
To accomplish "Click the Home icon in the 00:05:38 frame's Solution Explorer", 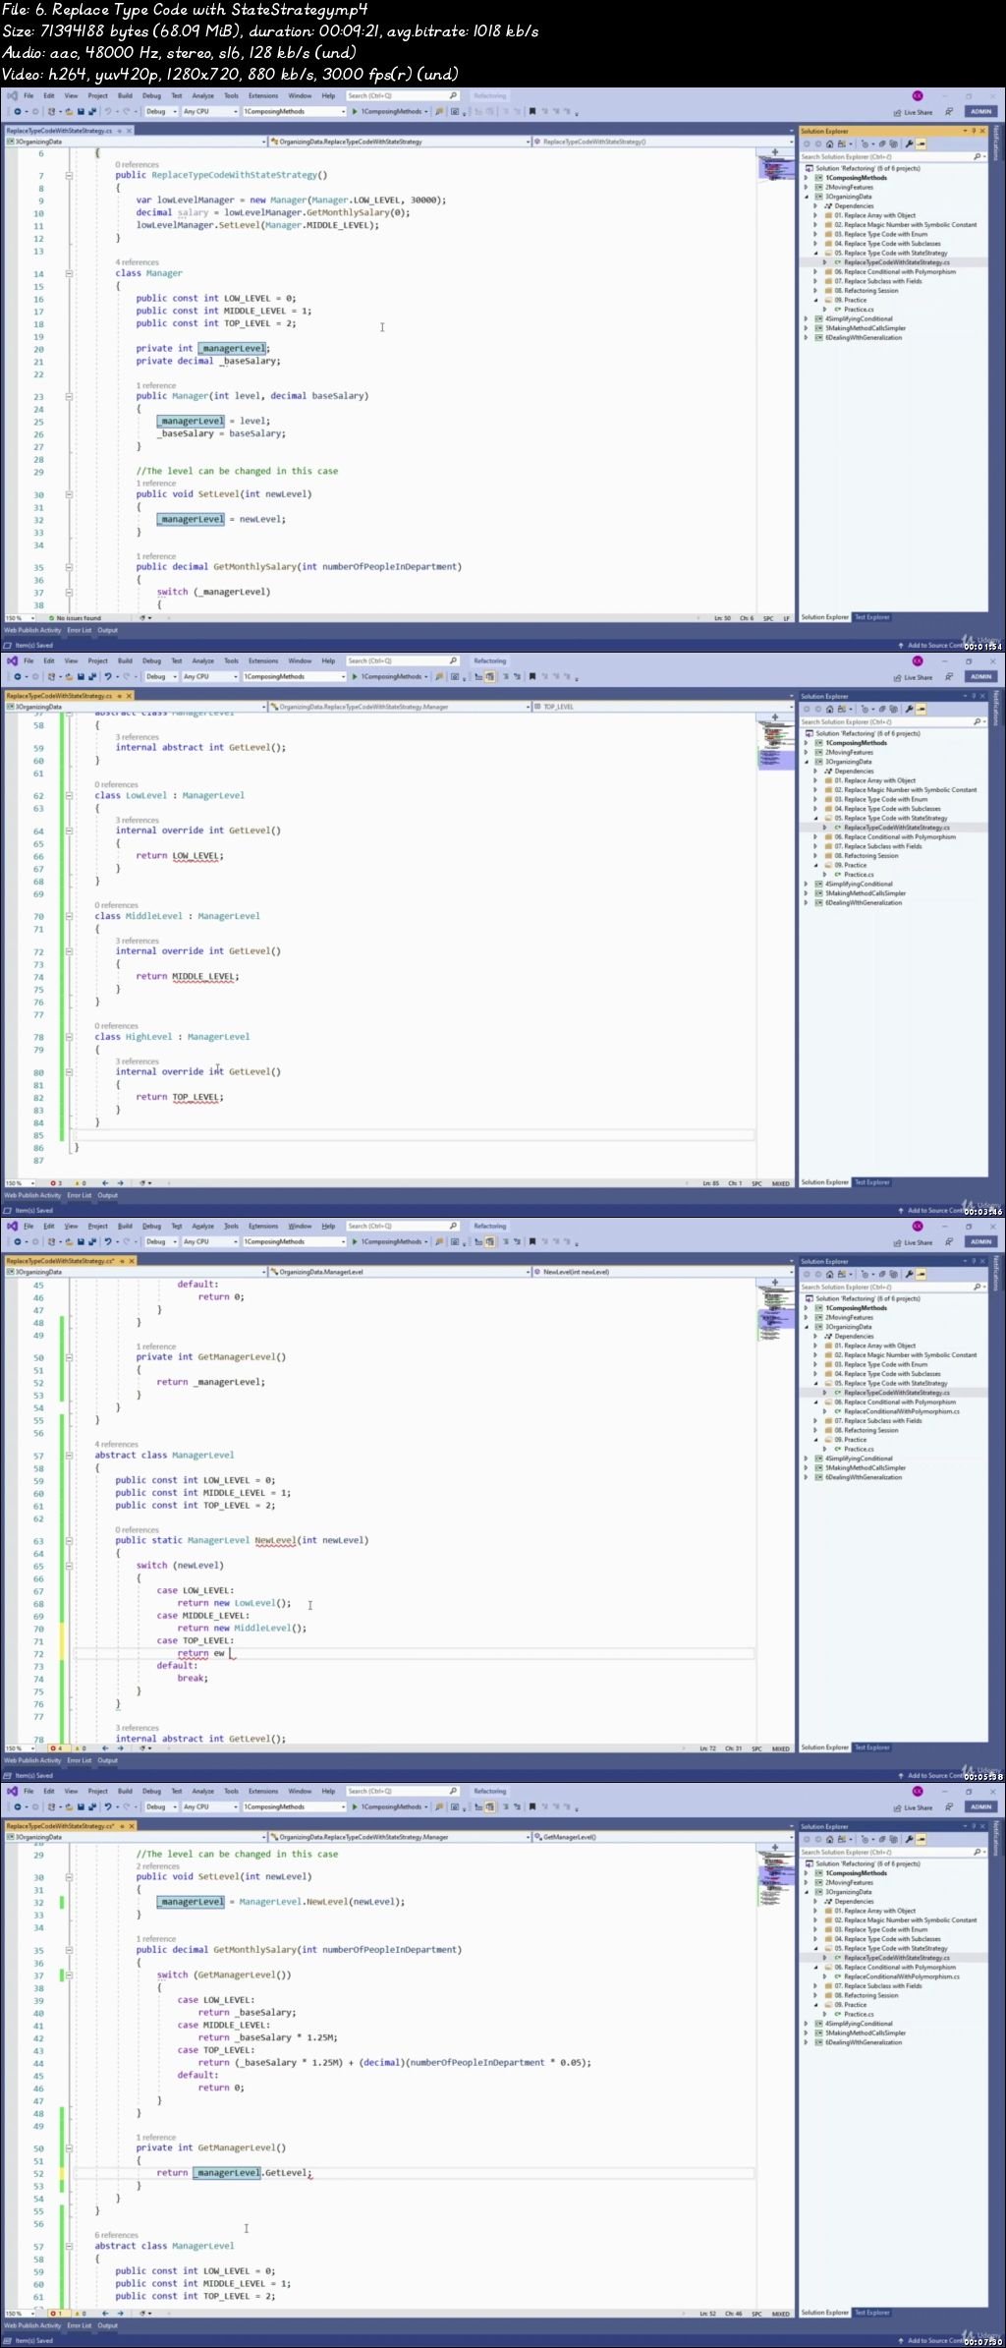I will [x=830, y=1275].
